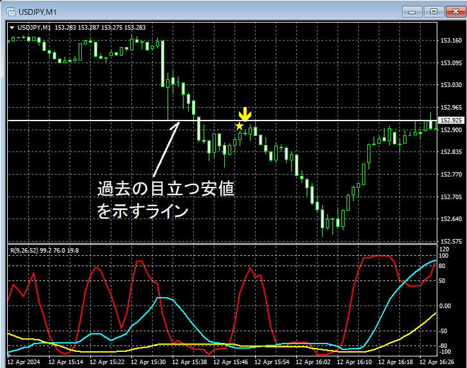Maximize the USDJPY chart window
The height and width of the screenshot is (368, 467).
coord(434,12)
